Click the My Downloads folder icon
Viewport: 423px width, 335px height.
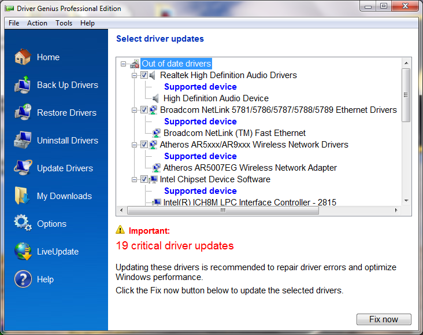tap(22, 196)
